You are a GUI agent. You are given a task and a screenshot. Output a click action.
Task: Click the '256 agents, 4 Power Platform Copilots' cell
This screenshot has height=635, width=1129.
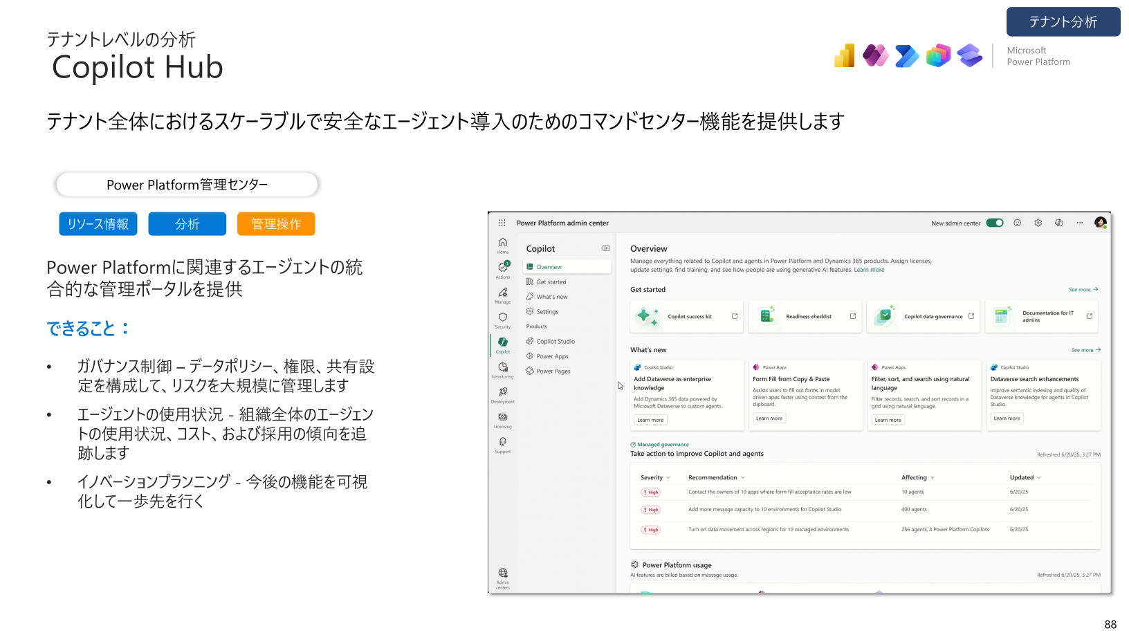click(x=945, y=529)
